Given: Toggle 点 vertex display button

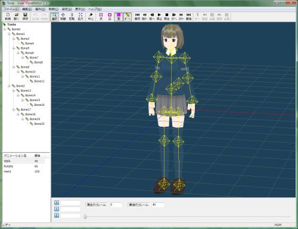Looking at the screenshot, I should (101, 17).
